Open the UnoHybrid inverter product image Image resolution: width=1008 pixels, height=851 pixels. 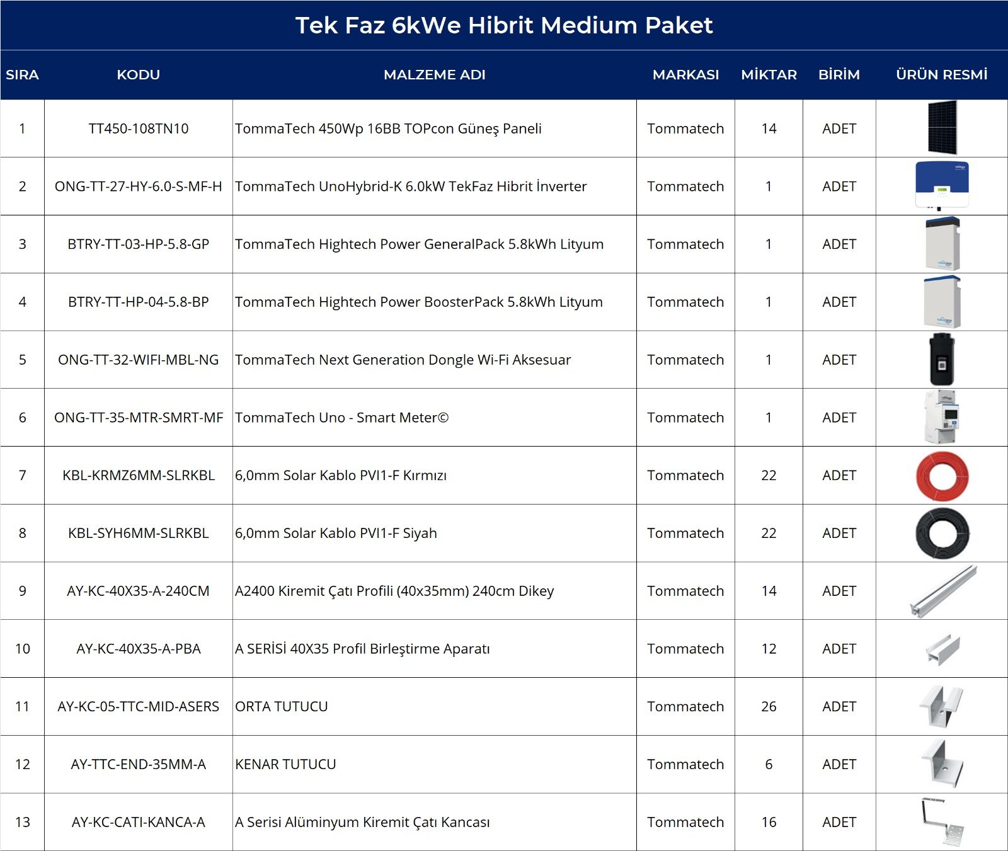coord(942,186)
